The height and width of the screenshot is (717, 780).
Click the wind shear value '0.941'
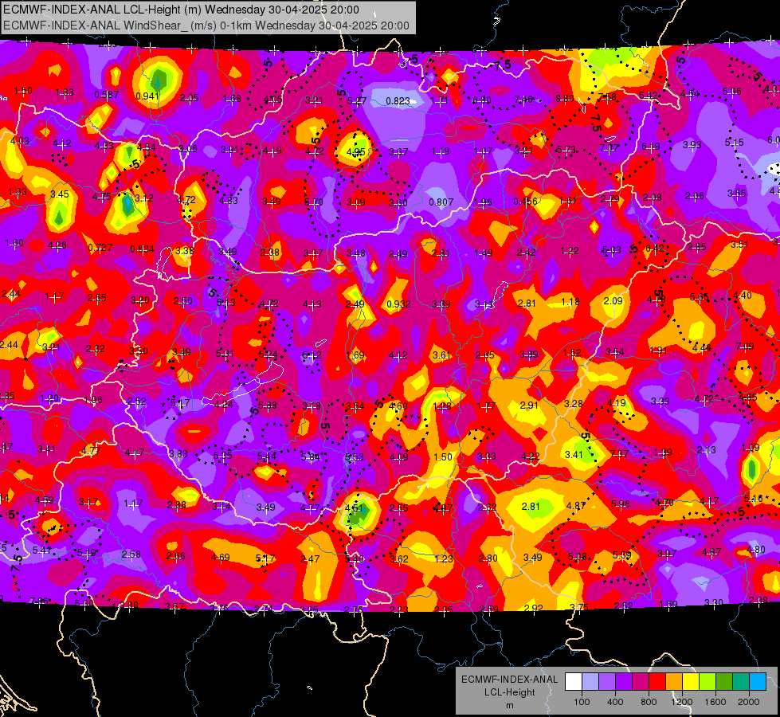click(x=147, y=96)
